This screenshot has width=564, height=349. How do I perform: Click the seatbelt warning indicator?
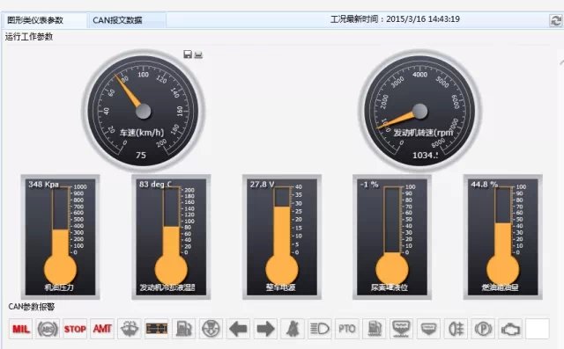point(293,329)
